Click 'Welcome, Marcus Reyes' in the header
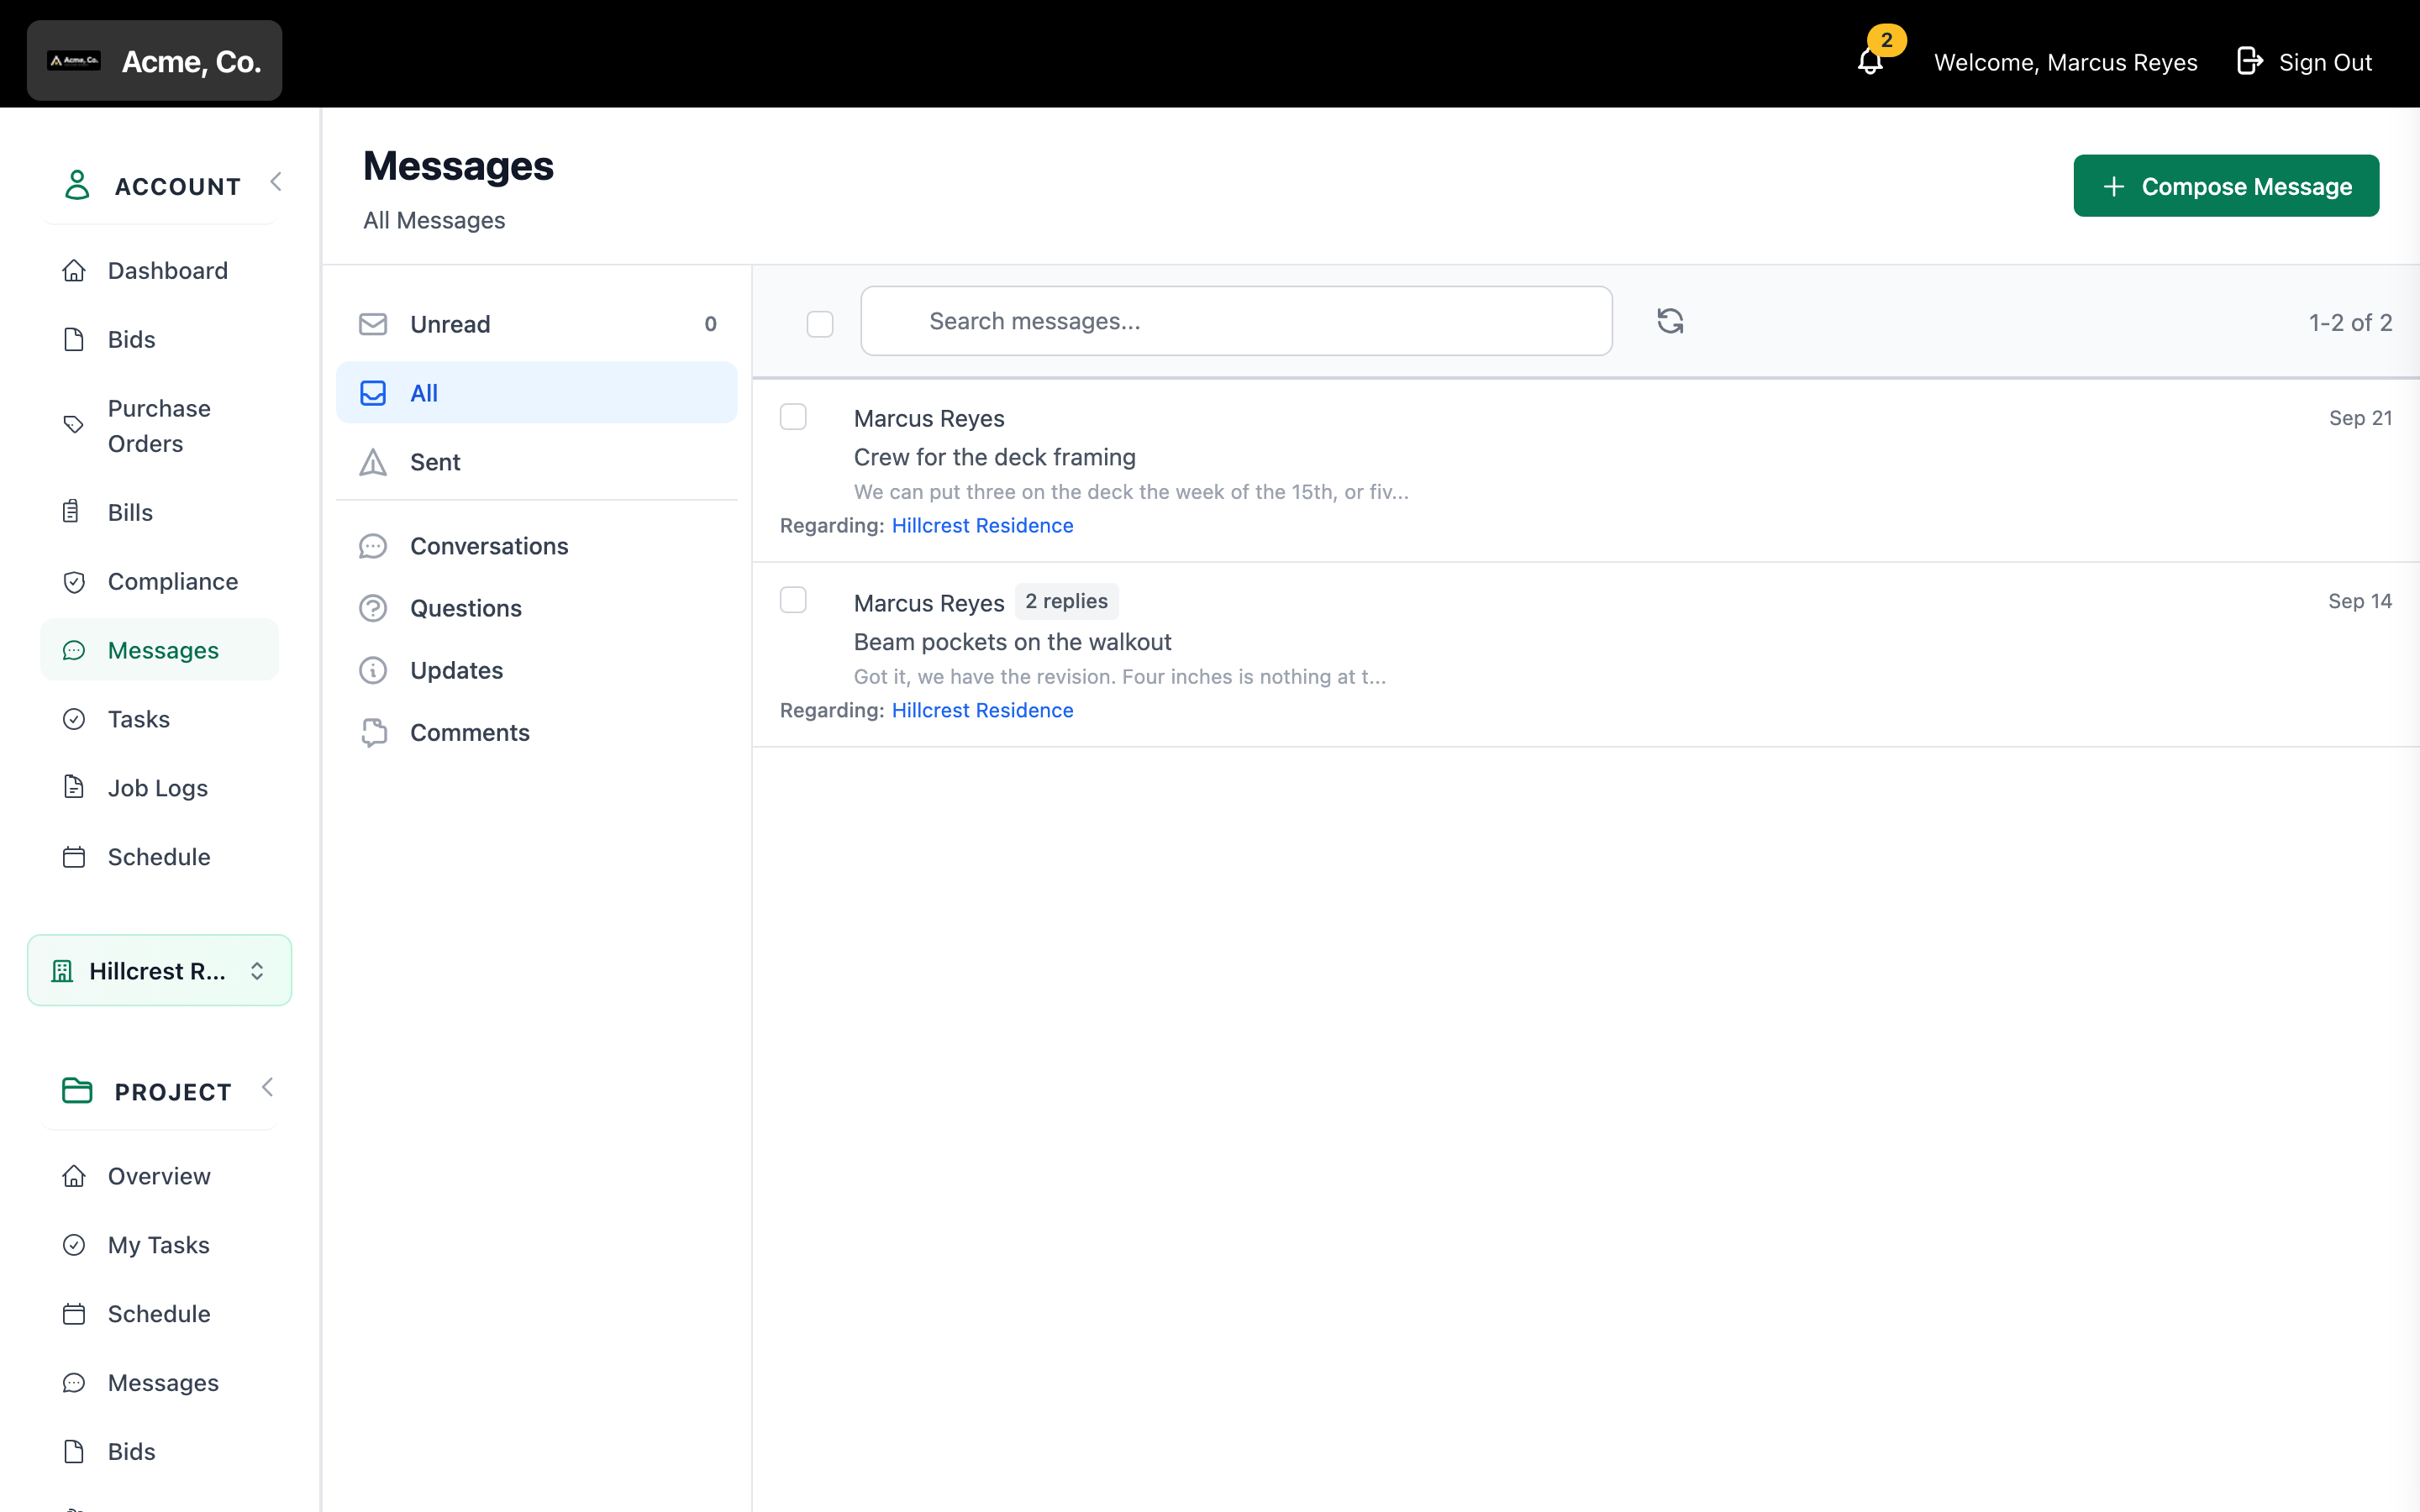Viewport: 2420px width, 1512px height. click(2066, 62)
